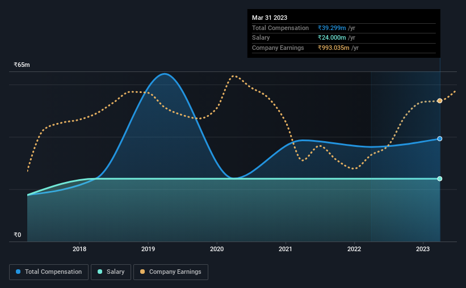Click the Total Compensation label in tooltip
466x288 pixels.
[x=280, y=28]
